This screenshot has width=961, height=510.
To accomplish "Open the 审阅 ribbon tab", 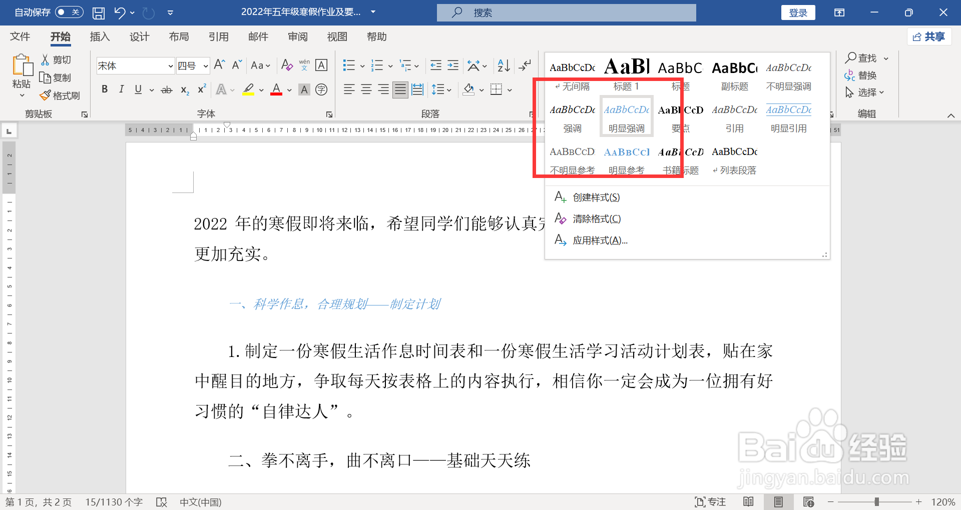I will point(298,36).
